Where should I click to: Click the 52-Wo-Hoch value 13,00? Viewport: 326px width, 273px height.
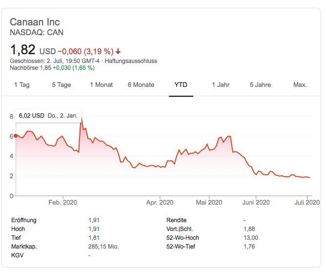251,238
